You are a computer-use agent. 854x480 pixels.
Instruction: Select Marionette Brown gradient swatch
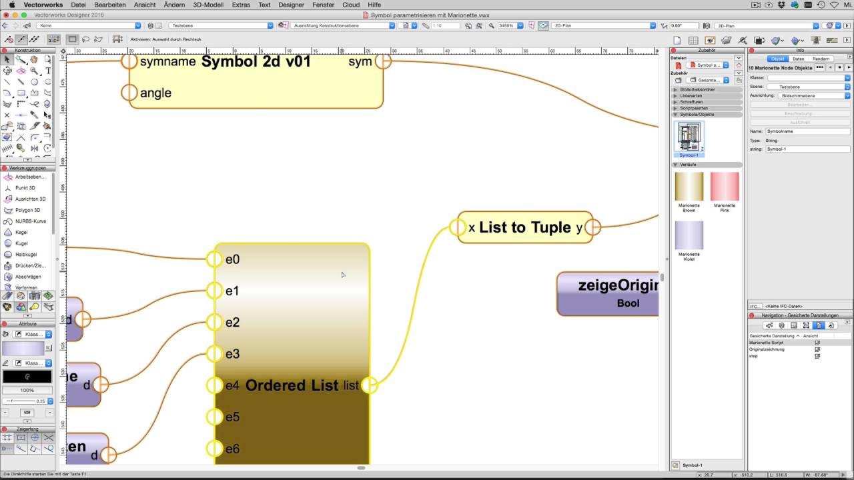pyautogui.click(x=689, y=186)
